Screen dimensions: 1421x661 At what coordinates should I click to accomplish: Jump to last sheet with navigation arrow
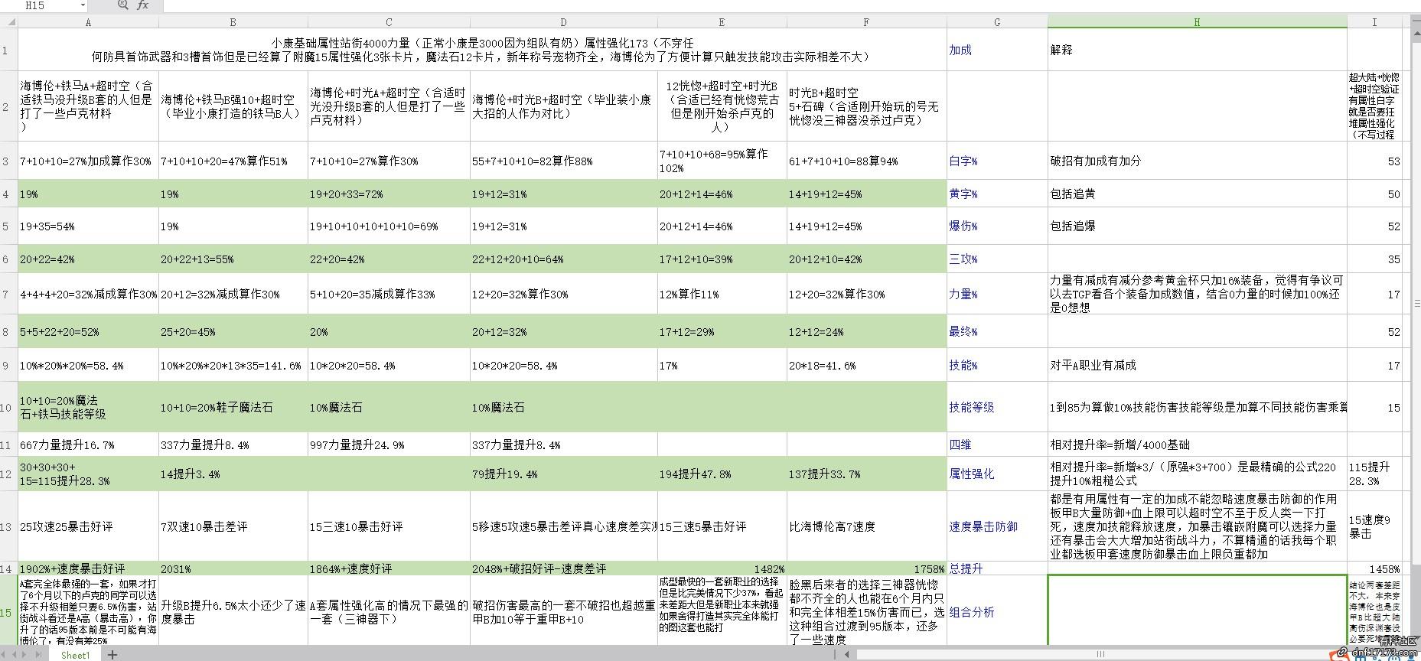pyautogui.click(x=41, y=654)
